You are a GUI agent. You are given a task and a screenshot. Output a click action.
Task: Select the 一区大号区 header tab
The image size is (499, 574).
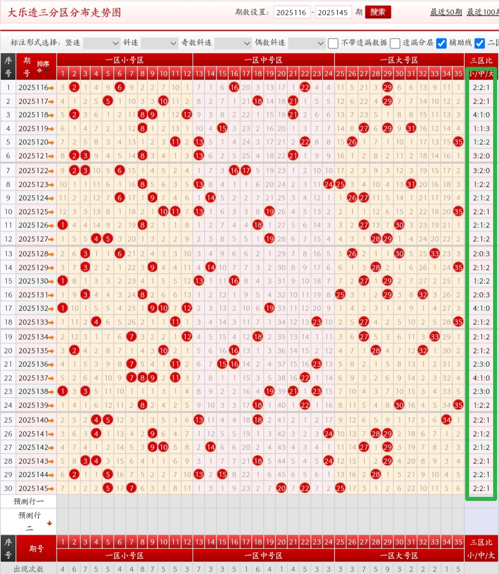coord(399,60)
